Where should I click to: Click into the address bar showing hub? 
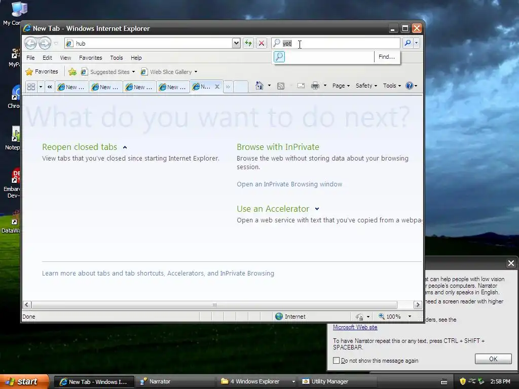point(149,43)
